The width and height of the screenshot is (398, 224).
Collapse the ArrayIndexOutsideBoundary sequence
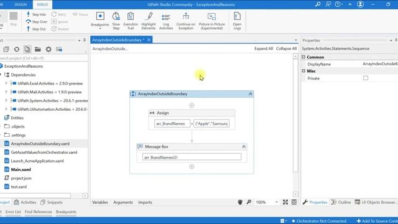point(250,94)
